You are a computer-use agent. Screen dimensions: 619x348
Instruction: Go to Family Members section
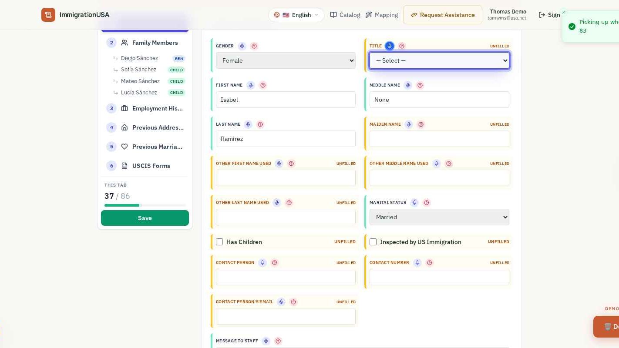pyautogui.click(x=145, y=43)
